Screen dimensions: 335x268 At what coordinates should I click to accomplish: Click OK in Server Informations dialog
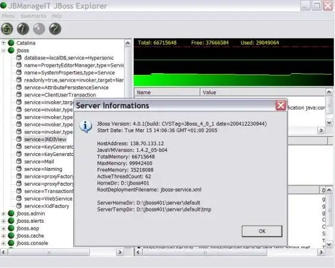pyautogui.click(x=262, y=231)
